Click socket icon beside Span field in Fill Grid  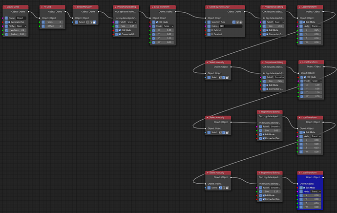pos(43,22)
